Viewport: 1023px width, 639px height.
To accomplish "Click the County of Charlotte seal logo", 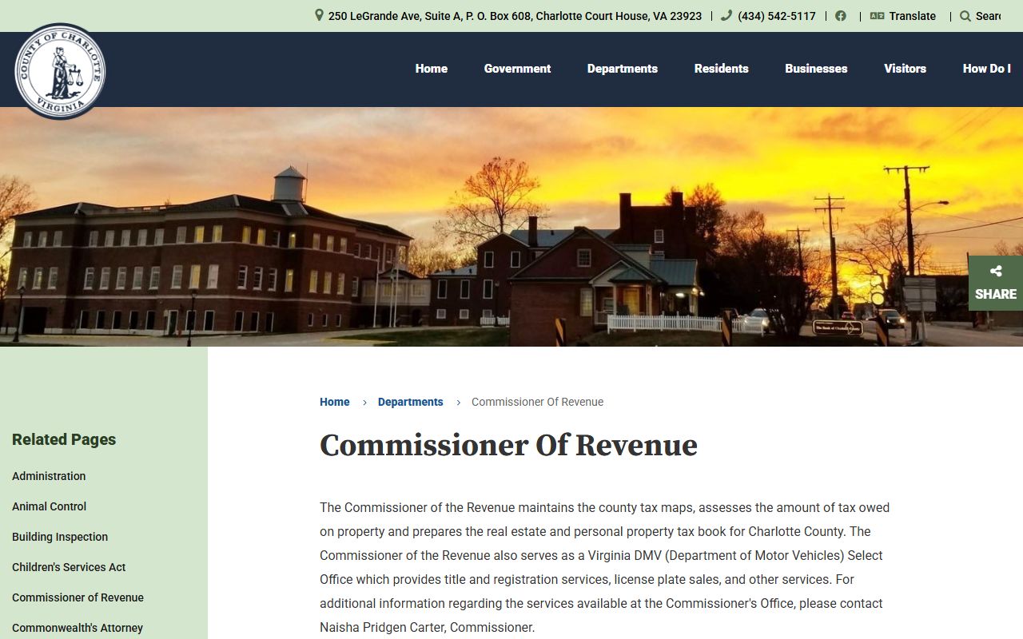I will (60, 71).
